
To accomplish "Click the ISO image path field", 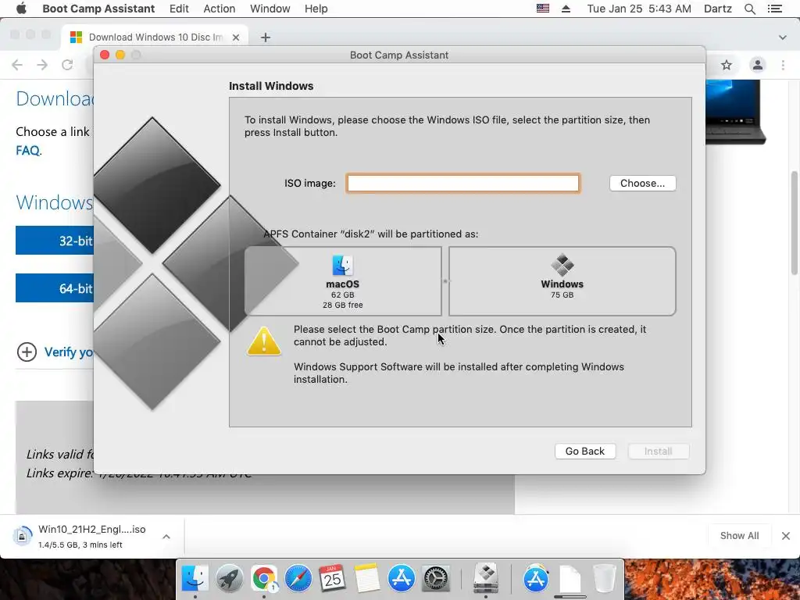I will 462,183.
